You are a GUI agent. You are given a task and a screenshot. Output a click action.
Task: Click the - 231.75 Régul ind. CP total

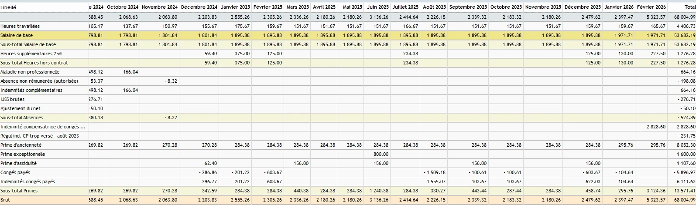click(687, 136)
